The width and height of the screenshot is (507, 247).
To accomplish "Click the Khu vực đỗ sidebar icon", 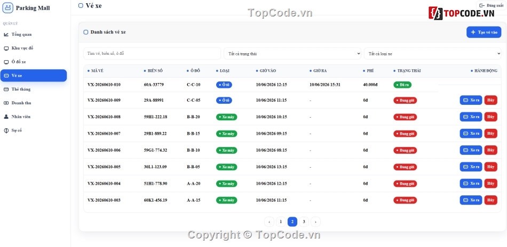I will pos(6,48).
